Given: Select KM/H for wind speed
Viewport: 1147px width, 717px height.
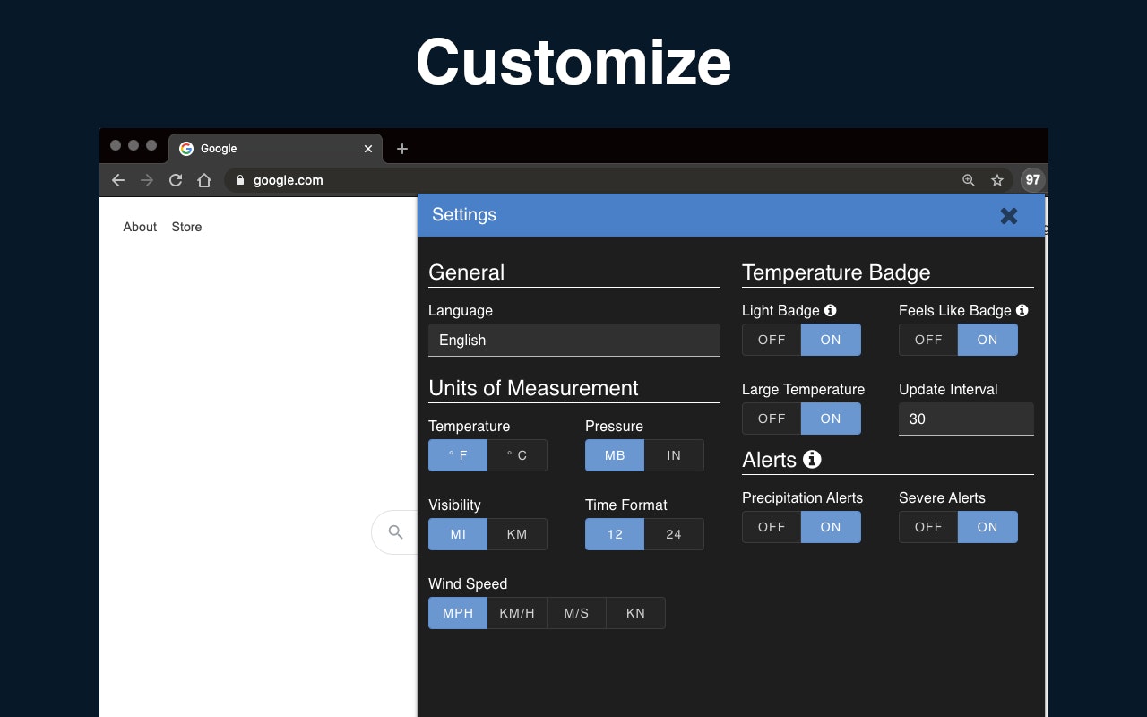Looking at the screenshot, I should tap(517, 613).
